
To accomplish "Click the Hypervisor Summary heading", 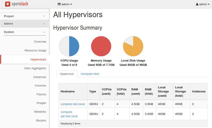I will tap(78, 28).
